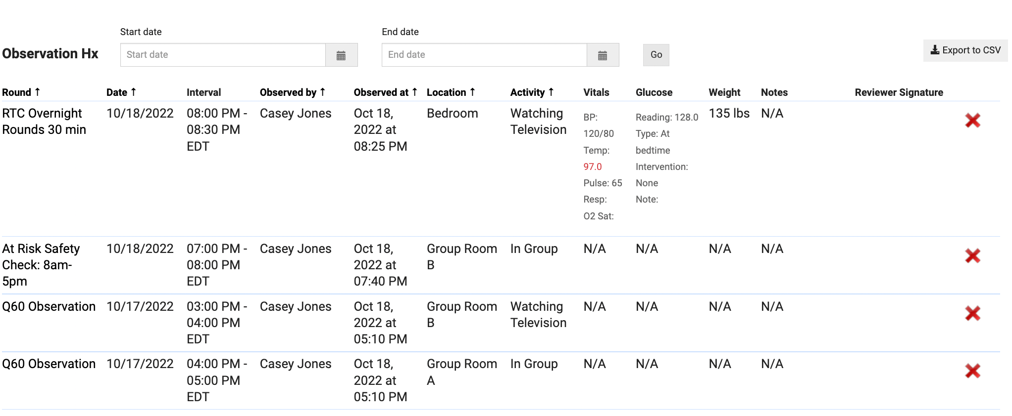Sort by Observed by column
This screenshot has width=1012, height=416.
tap(322, 92)
